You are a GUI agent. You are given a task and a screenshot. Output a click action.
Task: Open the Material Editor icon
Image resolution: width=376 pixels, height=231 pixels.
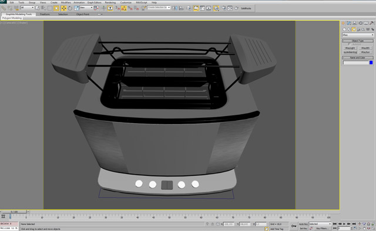(x=216, y=8)
